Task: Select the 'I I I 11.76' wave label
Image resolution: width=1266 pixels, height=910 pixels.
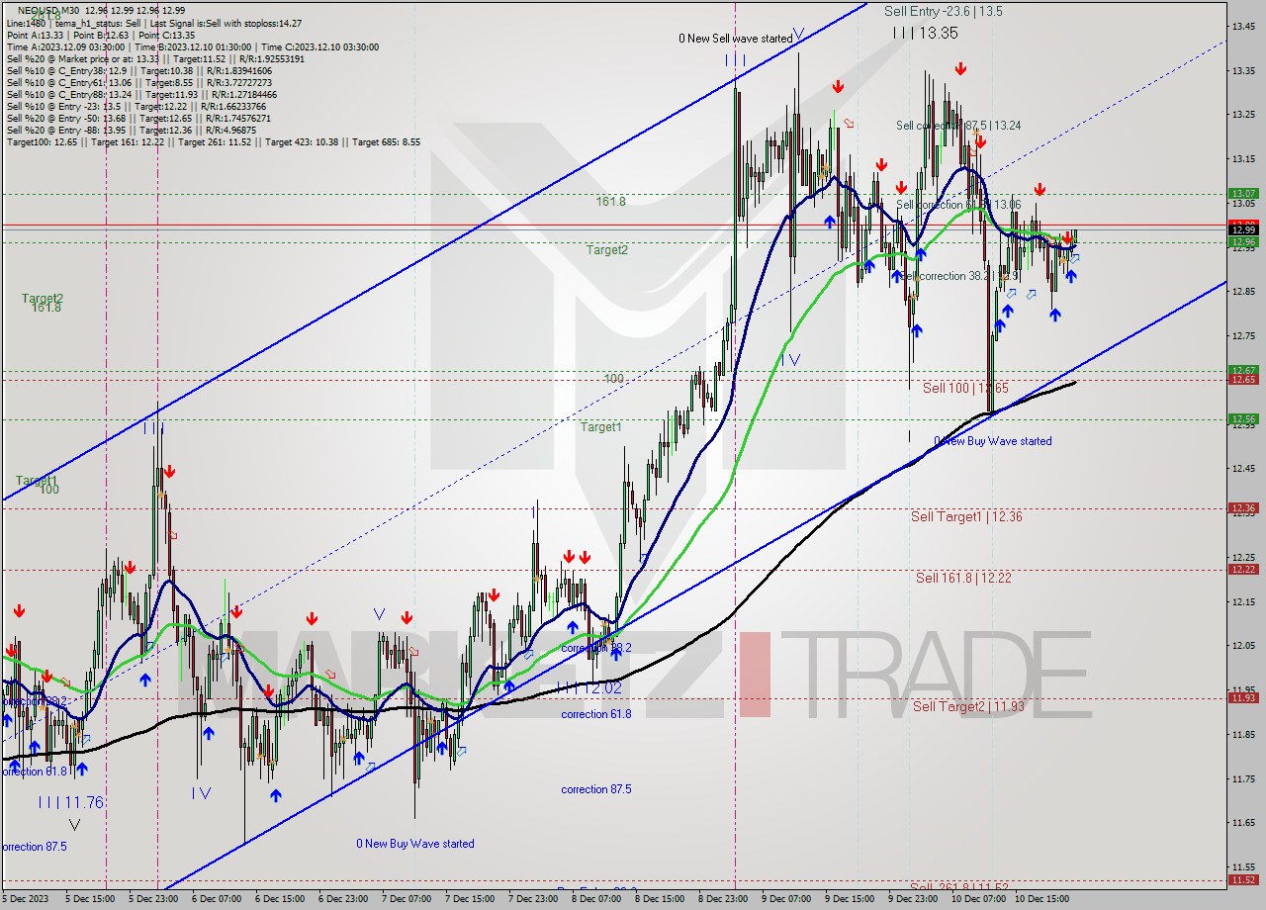Action: (71, 802)
